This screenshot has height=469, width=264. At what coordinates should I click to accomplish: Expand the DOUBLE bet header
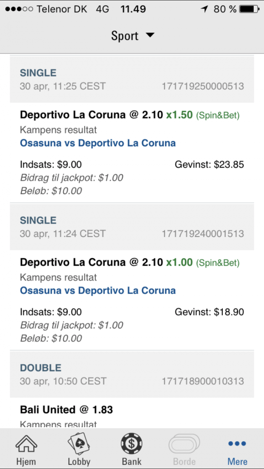pos(132,374)
